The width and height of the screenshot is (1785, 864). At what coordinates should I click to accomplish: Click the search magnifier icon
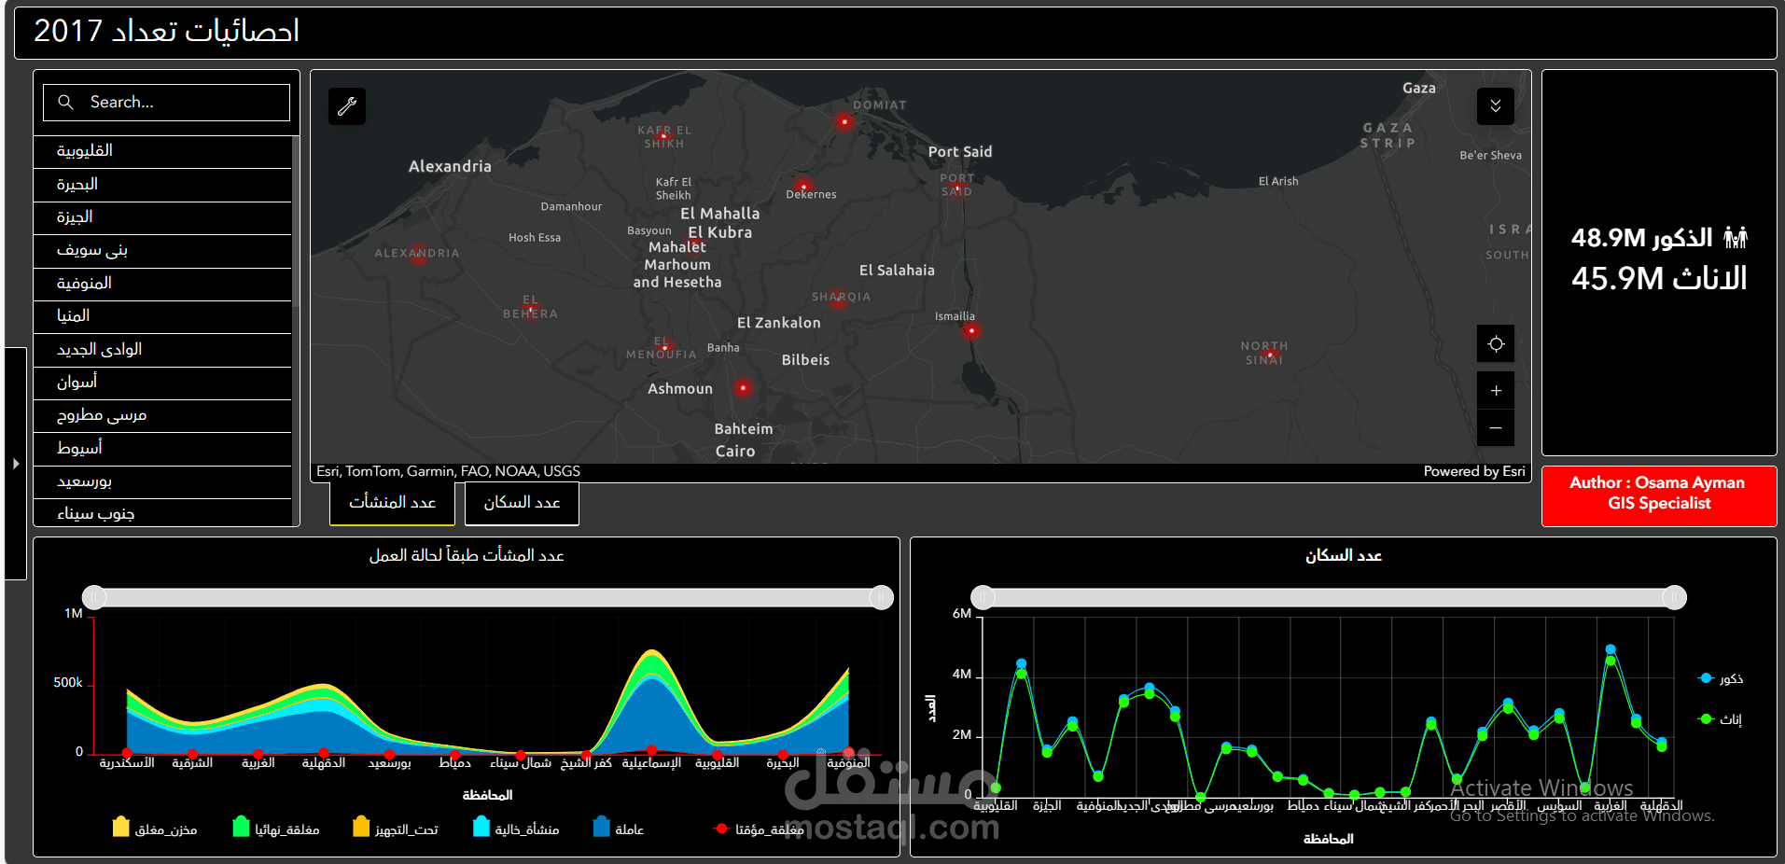click(65, 103)
